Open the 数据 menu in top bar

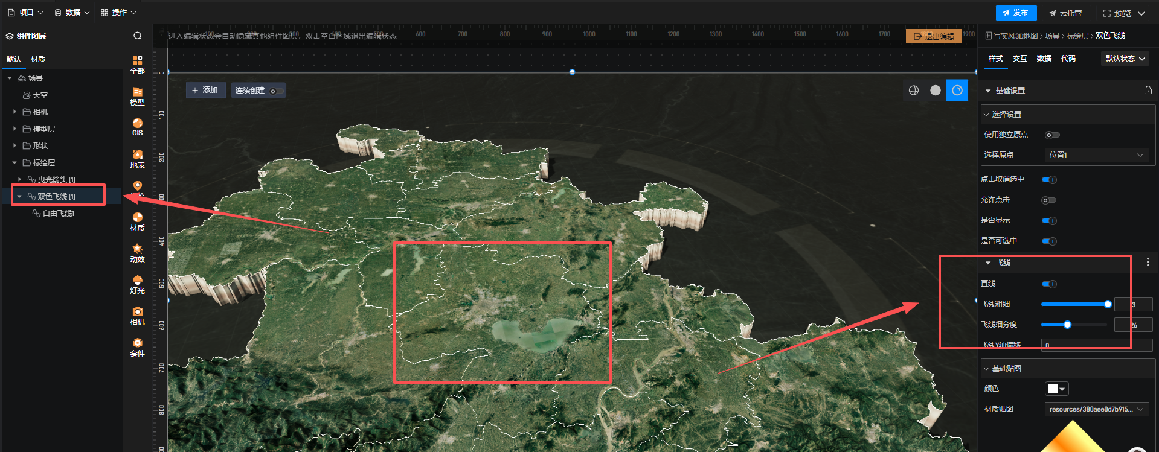coord(72,13)
